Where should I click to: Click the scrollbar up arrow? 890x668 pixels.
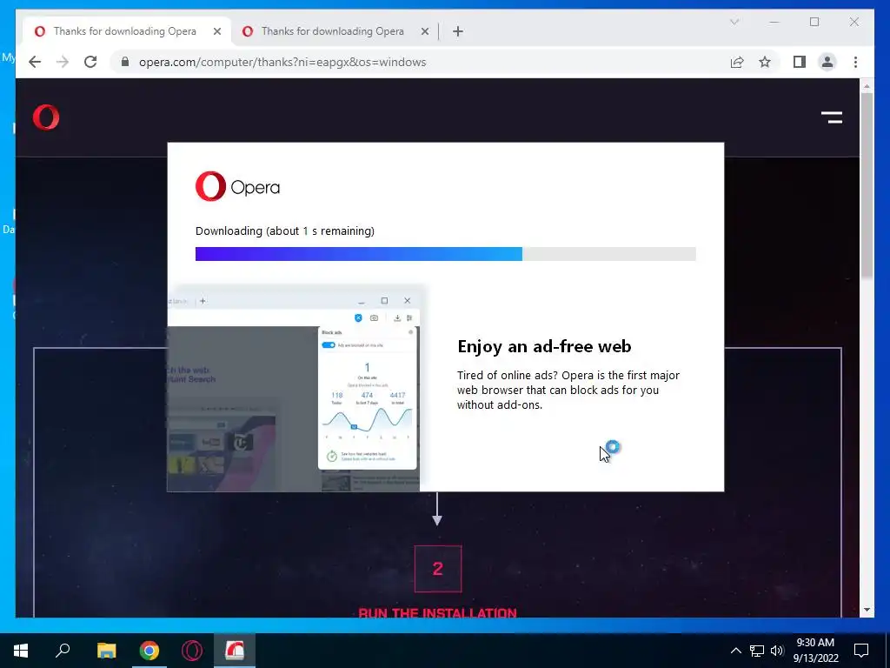pyautogui.click(x=867, y=86)
